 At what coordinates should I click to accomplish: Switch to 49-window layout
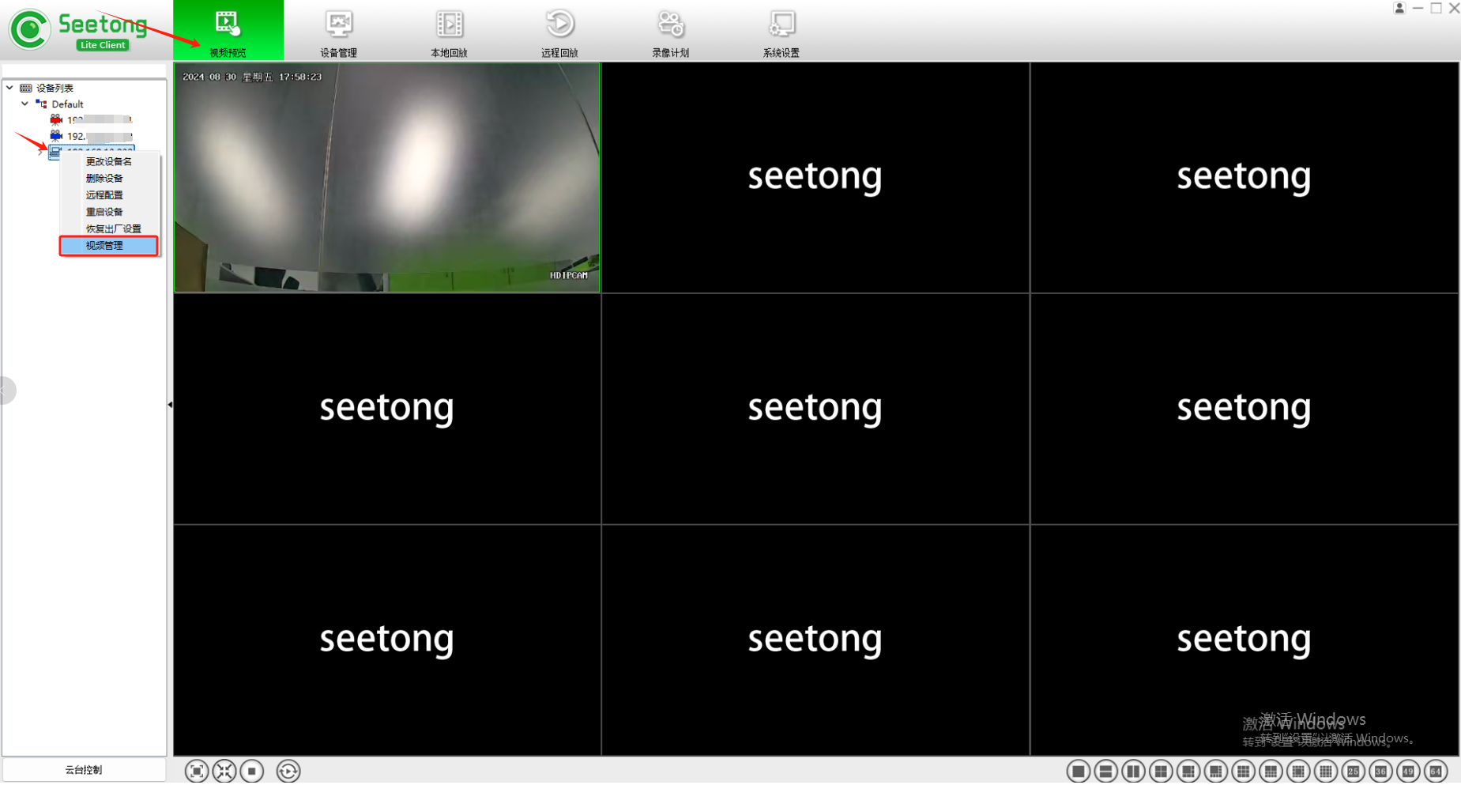pos(1409,771)
